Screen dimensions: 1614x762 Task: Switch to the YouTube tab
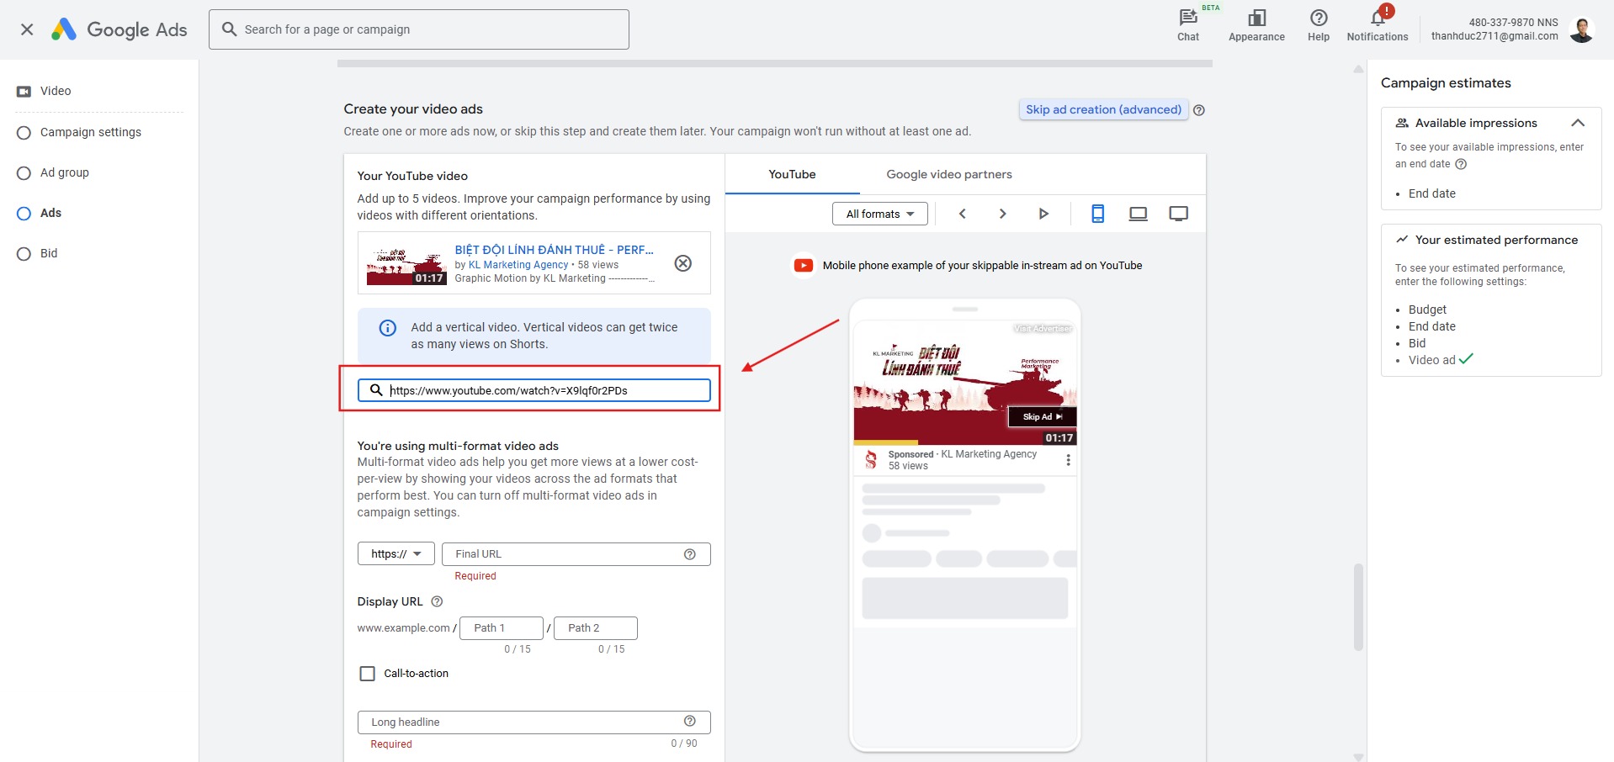pos(791,174)
